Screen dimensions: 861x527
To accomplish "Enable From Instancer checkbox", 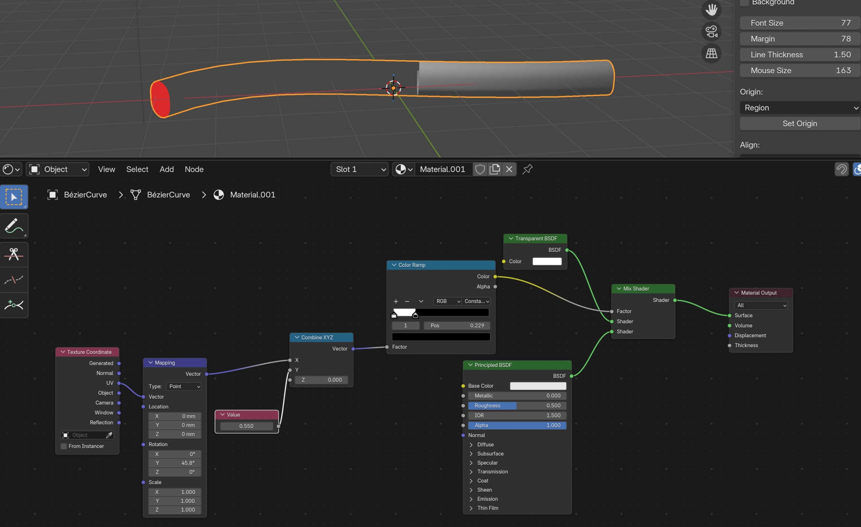I will (64, 446).
